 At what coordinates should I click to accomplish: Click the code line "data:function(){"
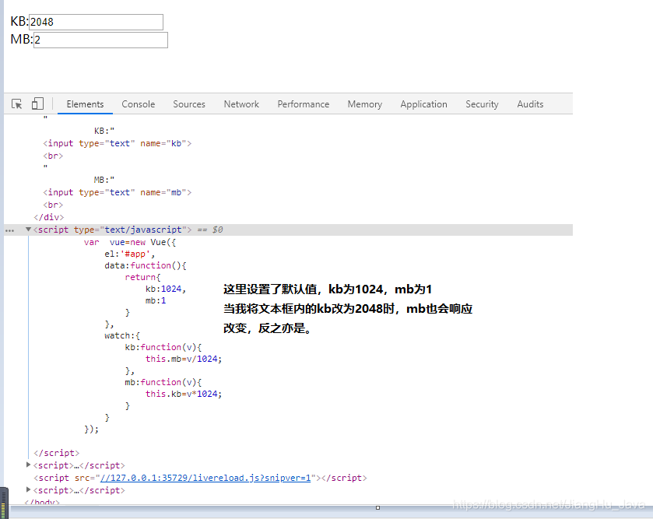(x=146, y=265)
